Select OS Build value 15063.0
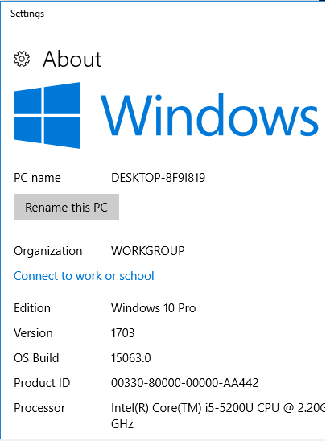Screen dimensions: 326x441 point(130,358)
